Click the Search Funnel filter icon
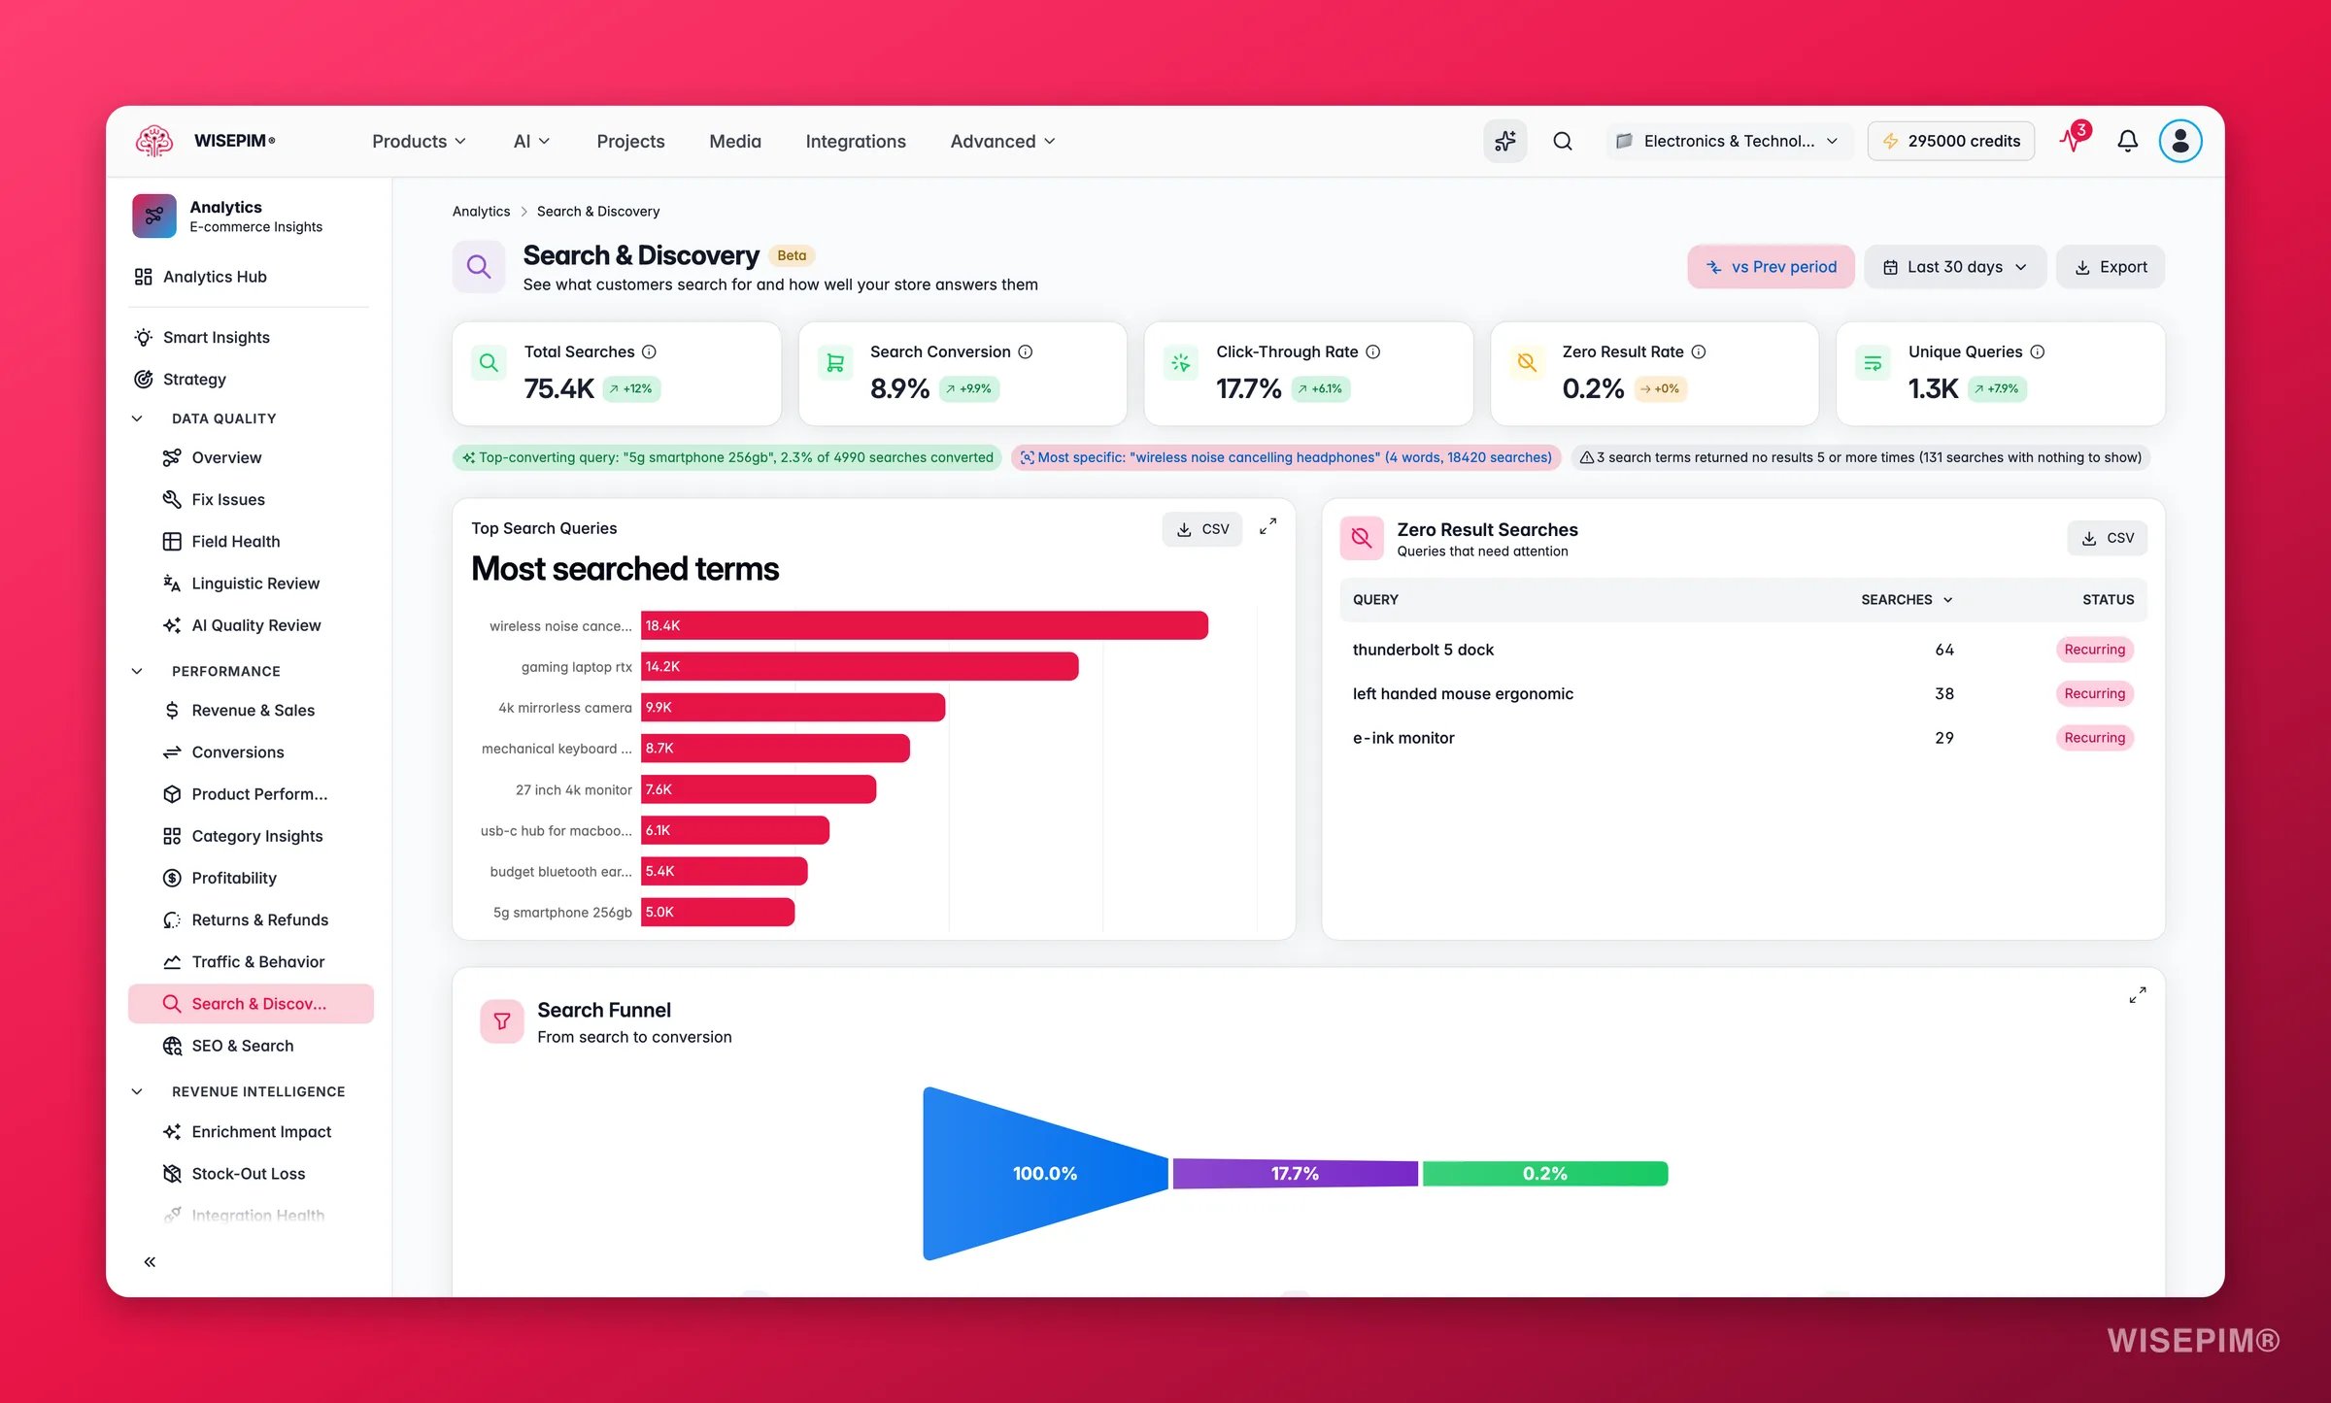The image size is (2331, 1403). pyautogui.click(x=502, y=1021)
